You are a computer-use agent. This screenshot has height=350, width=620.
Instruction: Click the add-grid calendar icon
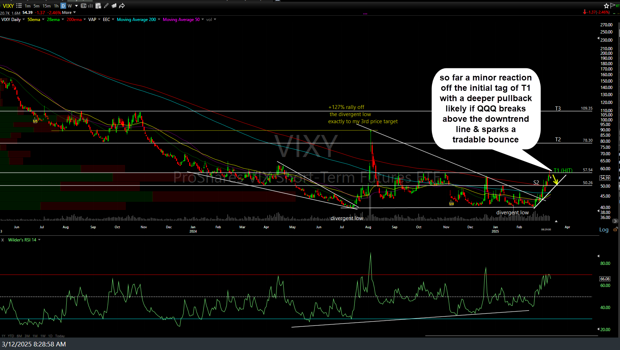click(98, 6)
